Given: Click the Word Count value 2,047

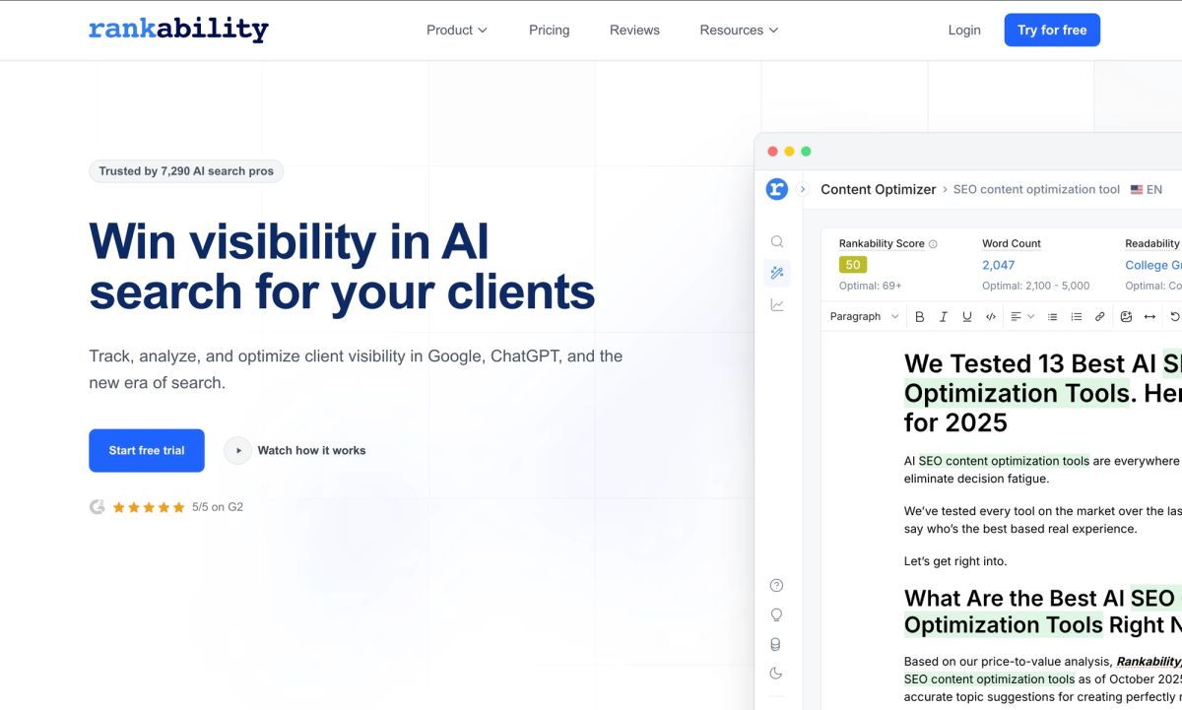Looking at the screenshot, I should [998, 265].
